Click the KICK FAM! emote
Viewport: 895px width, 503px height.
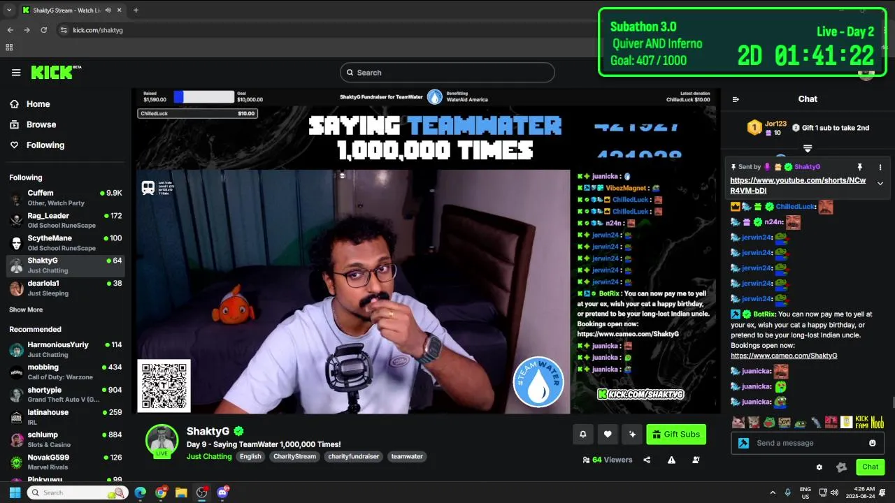pyautogui.click(x=862, y=422)
